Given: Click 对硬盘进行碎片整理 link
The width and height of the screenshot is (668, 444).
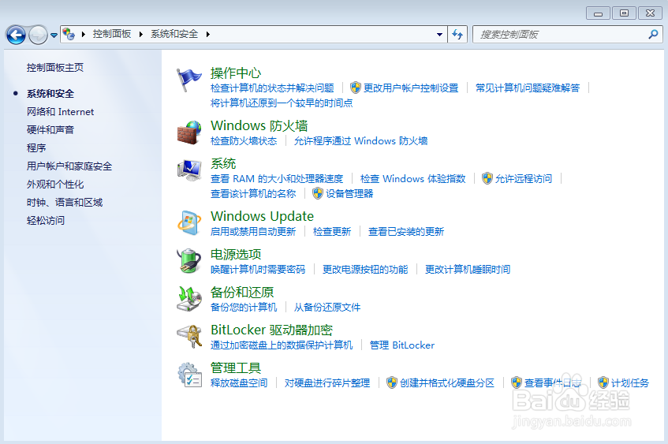Looking at the screenshot, I should click(x=327, y=382).
